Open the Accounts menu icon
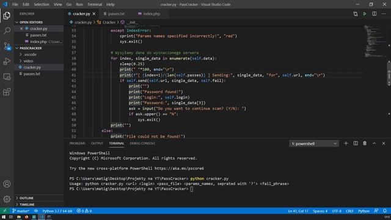391x220 pixels. coord(7,184)
